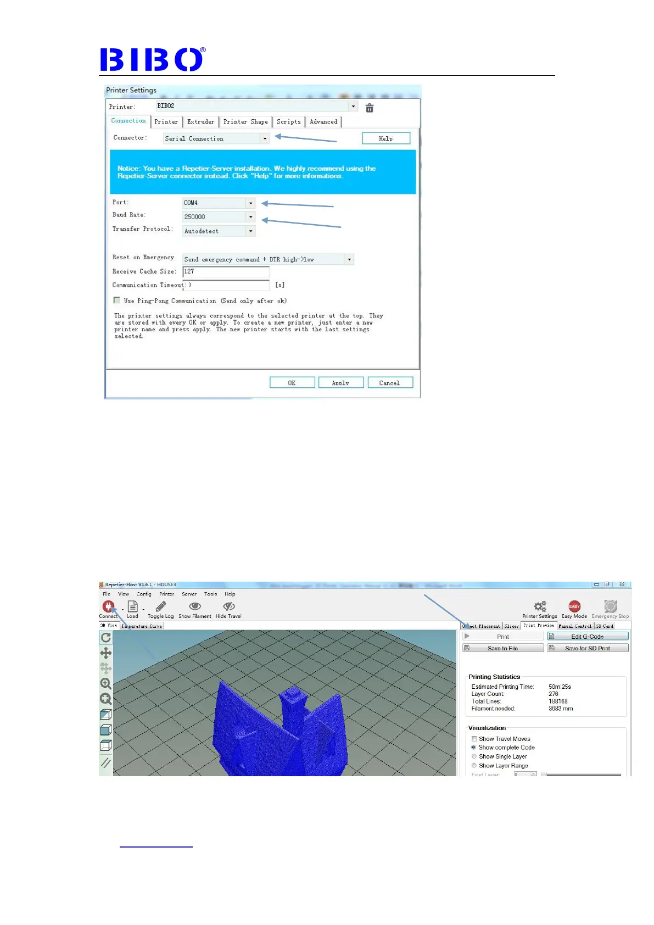Click the Print button in Print Preview

(x=503, y=636)
